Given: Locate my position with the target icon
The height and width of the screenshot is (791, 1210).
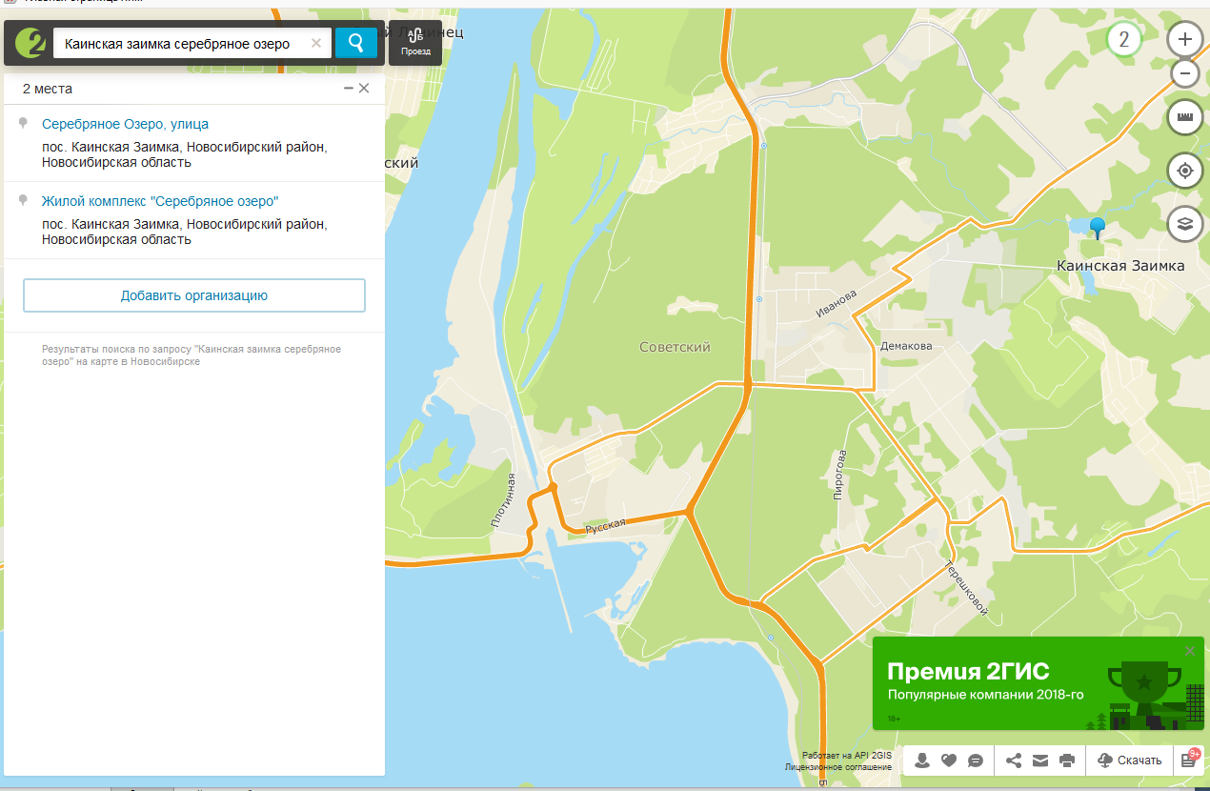Looking at the screenshot, I should pyautogui.click(x=1184, y=171).
